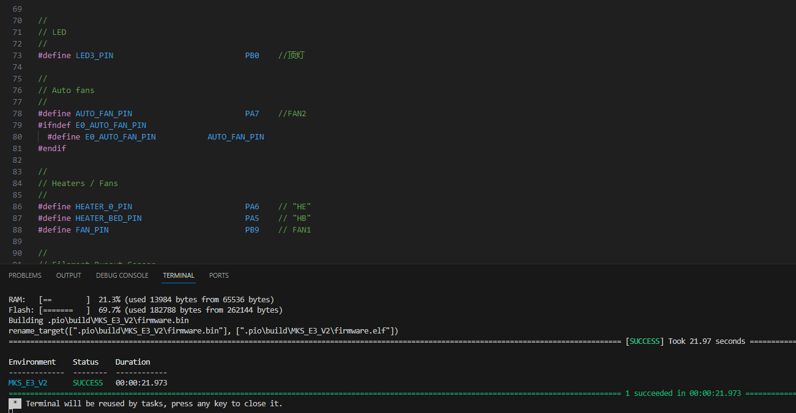The height and width of the screenshot is (413, 796).
Task: Open the OUTPUT panel tab
Action: tap(69, 275)
